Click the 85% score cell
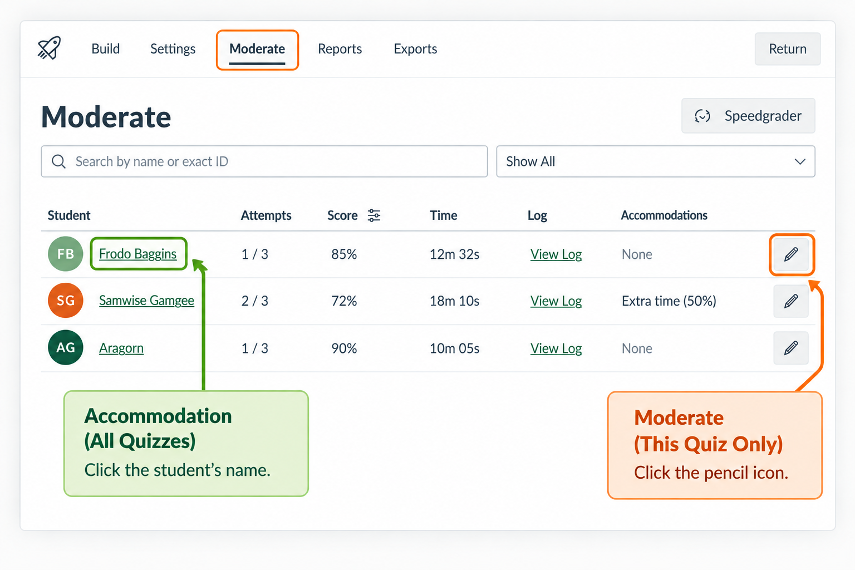This screenshot has width=855, height=570. point(344,254)
